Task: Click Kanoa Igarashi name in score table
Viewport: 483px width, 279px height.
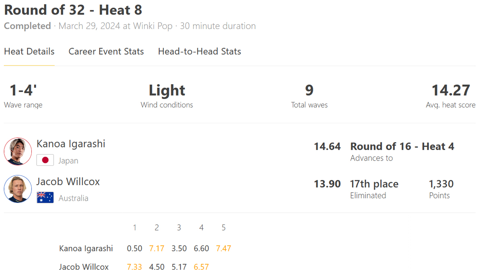Action: click(86, 248)
